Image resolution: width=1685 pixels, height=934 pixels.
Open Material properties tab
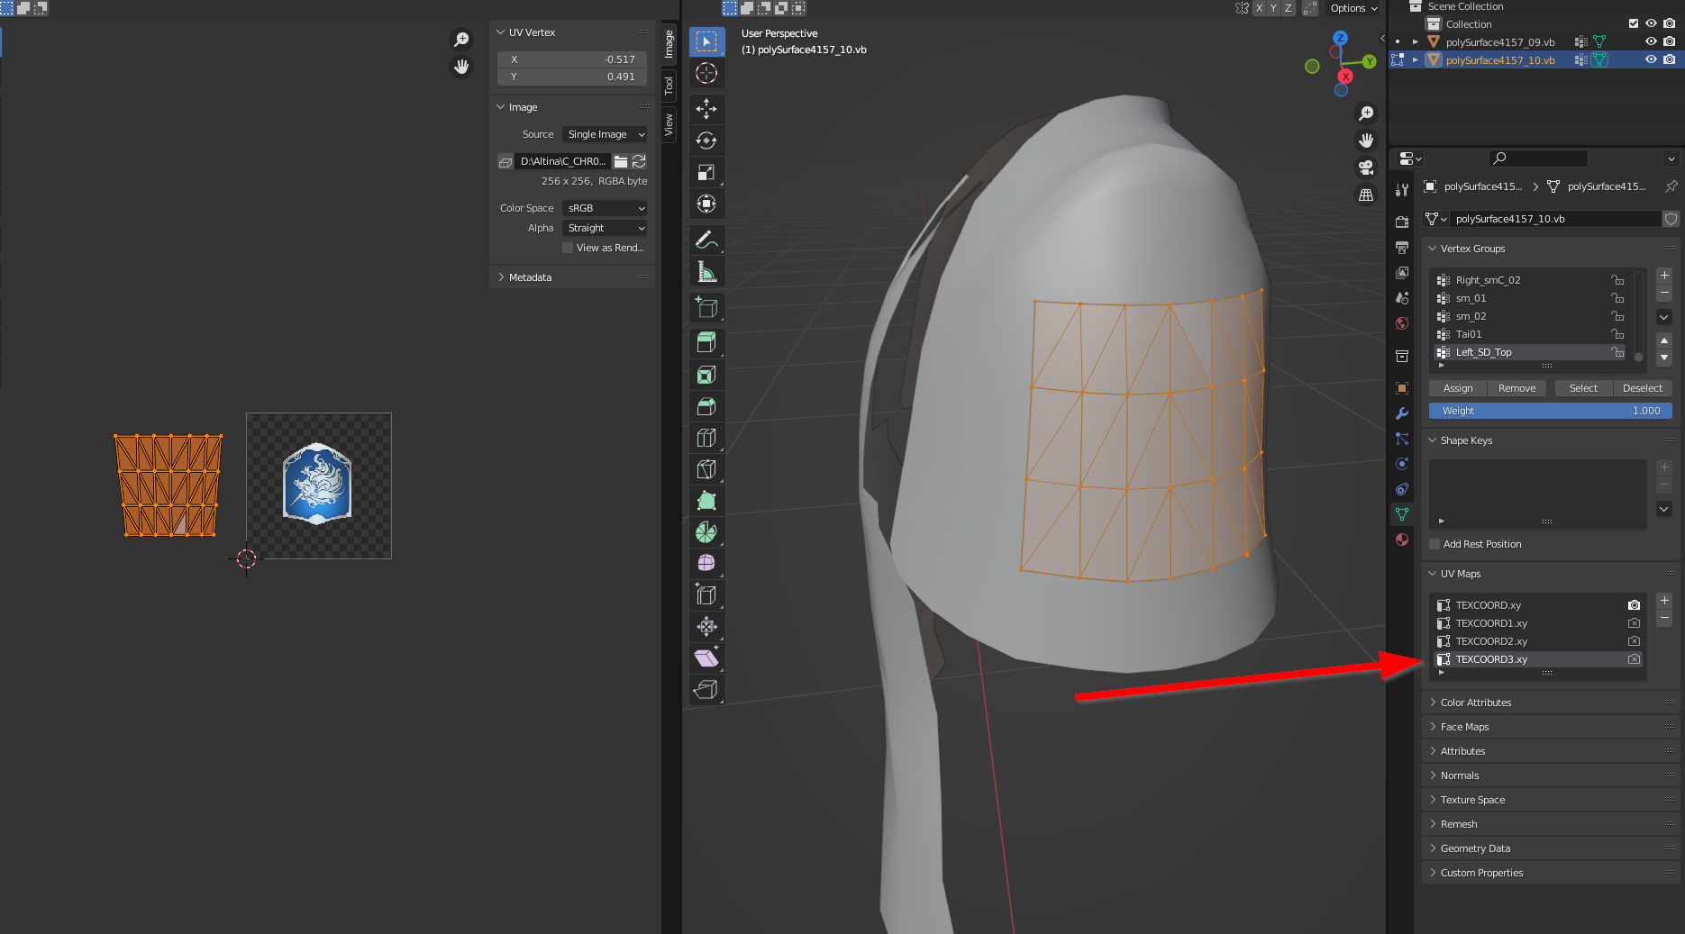tap(1402, 540)
